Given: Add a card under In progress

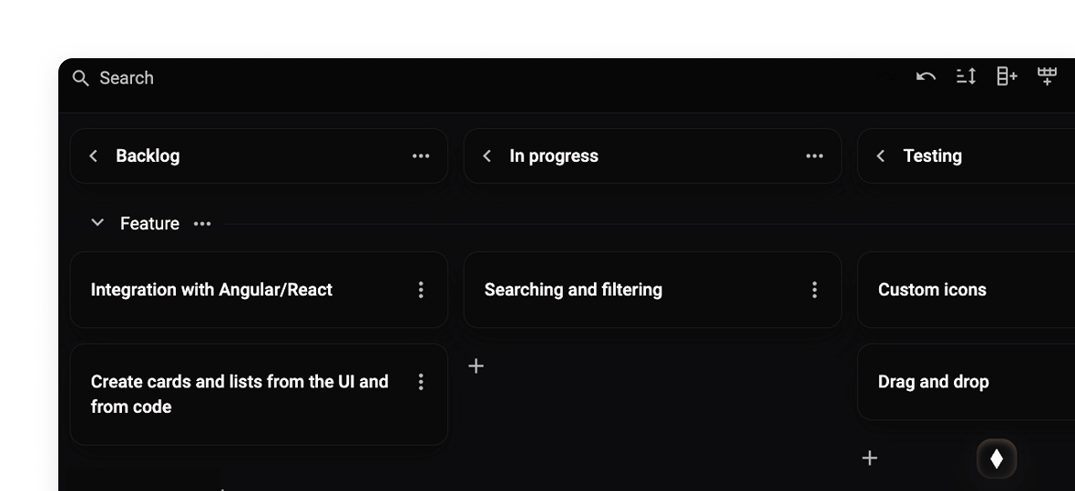Looking at the screenshot, I should (476, 366).
